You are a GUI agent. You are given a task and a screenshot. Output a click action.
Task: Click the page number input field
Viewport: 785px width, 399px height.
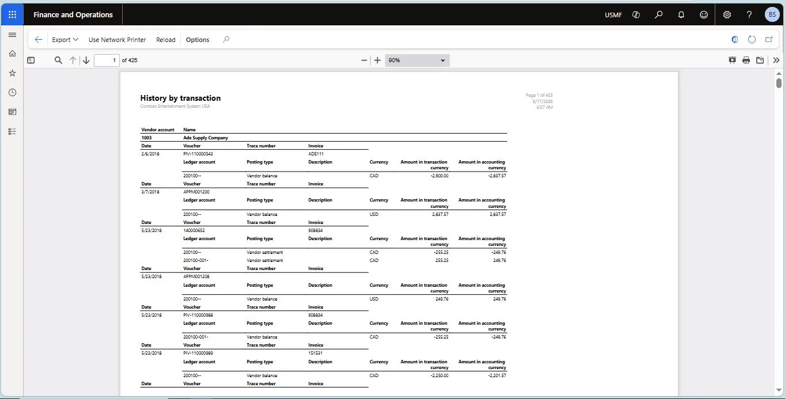(x=107, y=60)
